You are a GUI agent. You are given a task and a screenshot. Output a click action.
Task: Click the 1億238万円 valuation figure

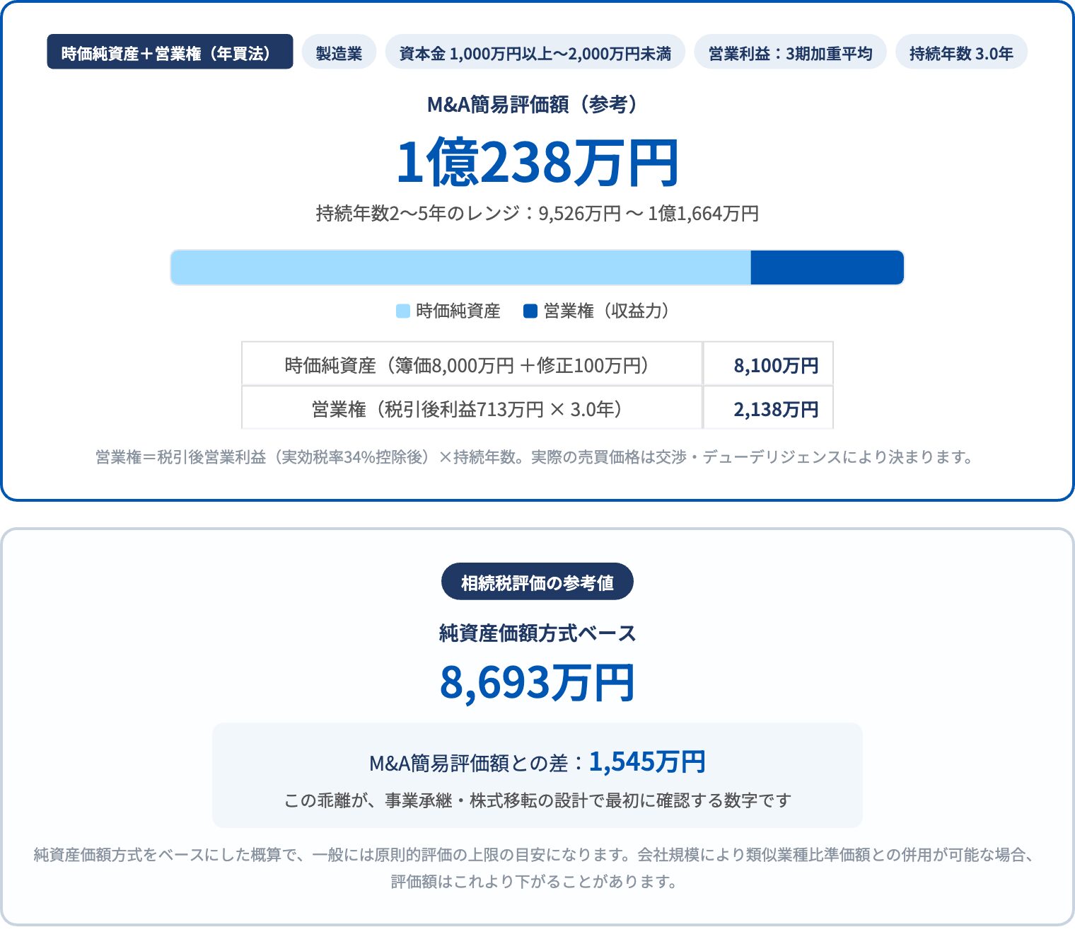[x=537, y=163]
